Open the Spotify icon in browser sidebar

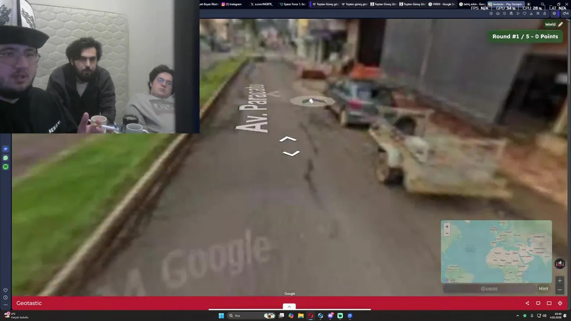(x=5, y=167)
